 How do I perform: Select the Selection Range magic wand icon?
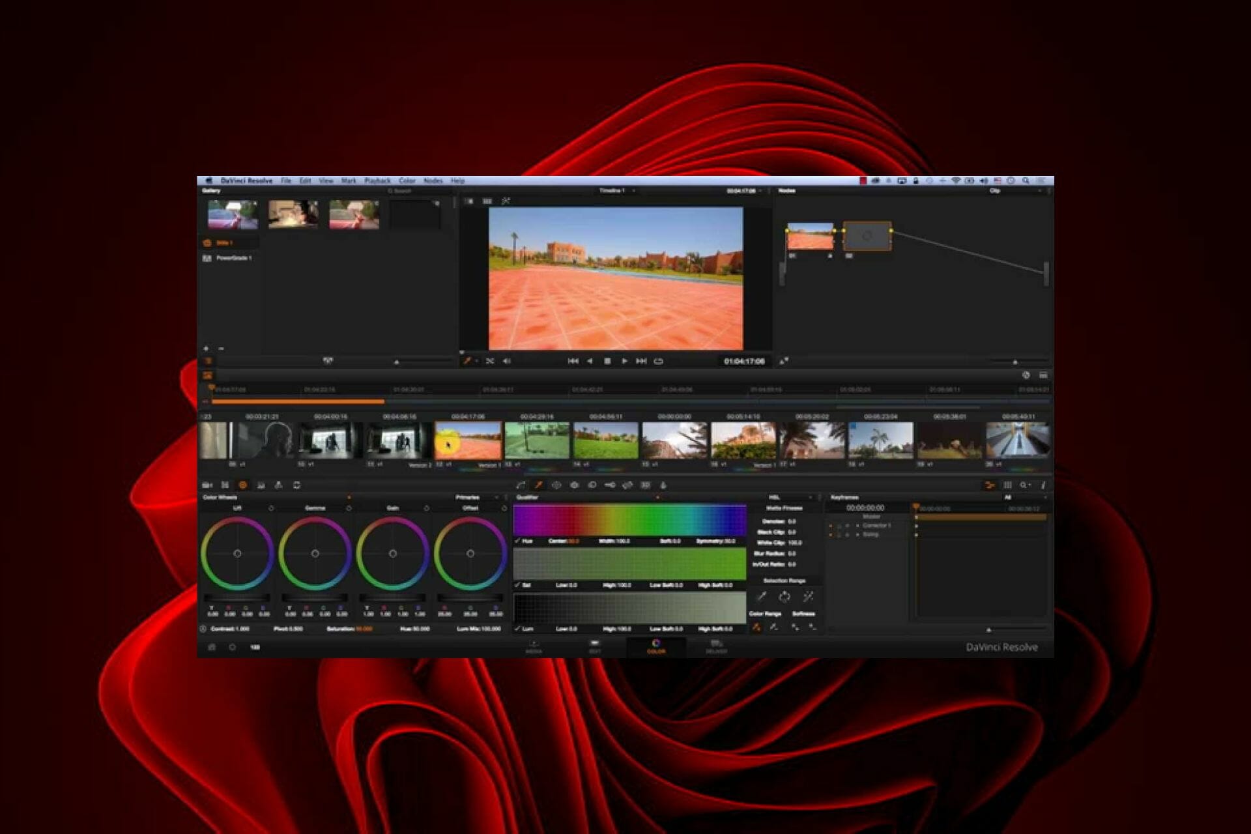[x=808, y=596]
